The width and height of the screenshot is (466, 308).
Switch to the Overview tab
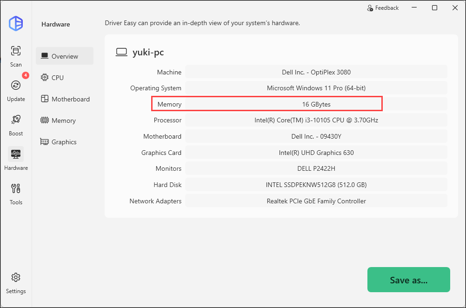tap(65, 56)
